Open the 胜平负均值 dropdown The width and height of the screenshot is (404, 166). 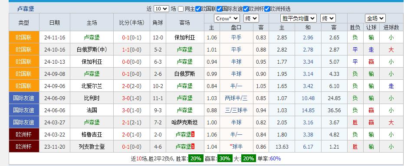pyautogui.click(x=299, y=18)
